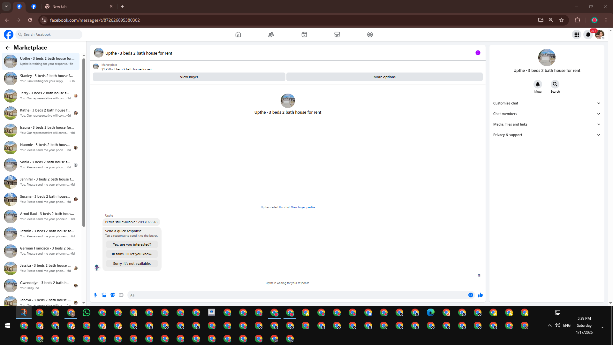Screen dimensions: 613x345
Task: Click the View buyer button
Action: click(189, 77)
